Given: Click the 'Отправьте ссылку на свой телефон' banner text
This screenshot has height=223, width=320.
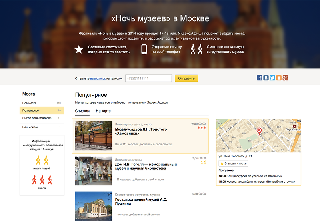Looking at the screenshot, I should pos(166,49).
